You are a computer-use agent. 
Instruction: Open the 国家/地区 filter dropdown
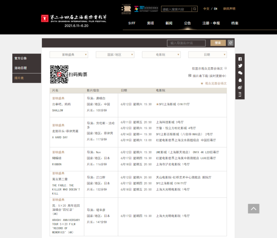pos(115,55)
